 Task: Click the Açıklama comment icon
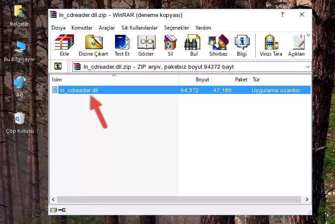click(x=297, y=45)
